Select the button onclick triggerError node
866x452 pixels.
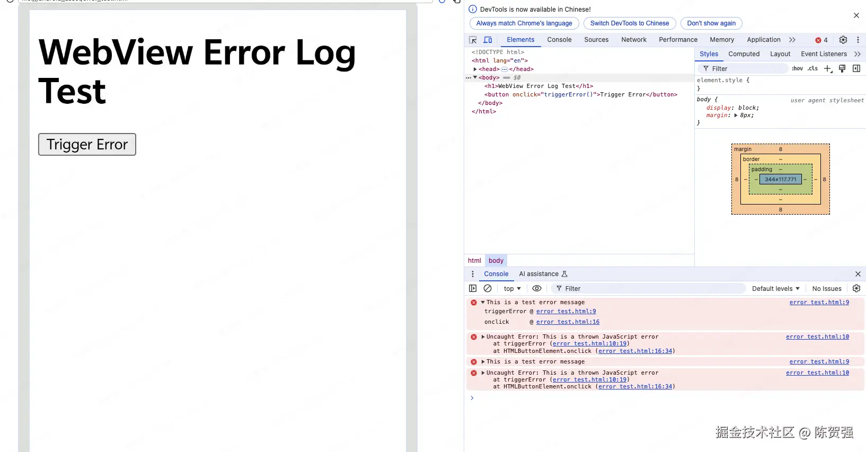580,94
